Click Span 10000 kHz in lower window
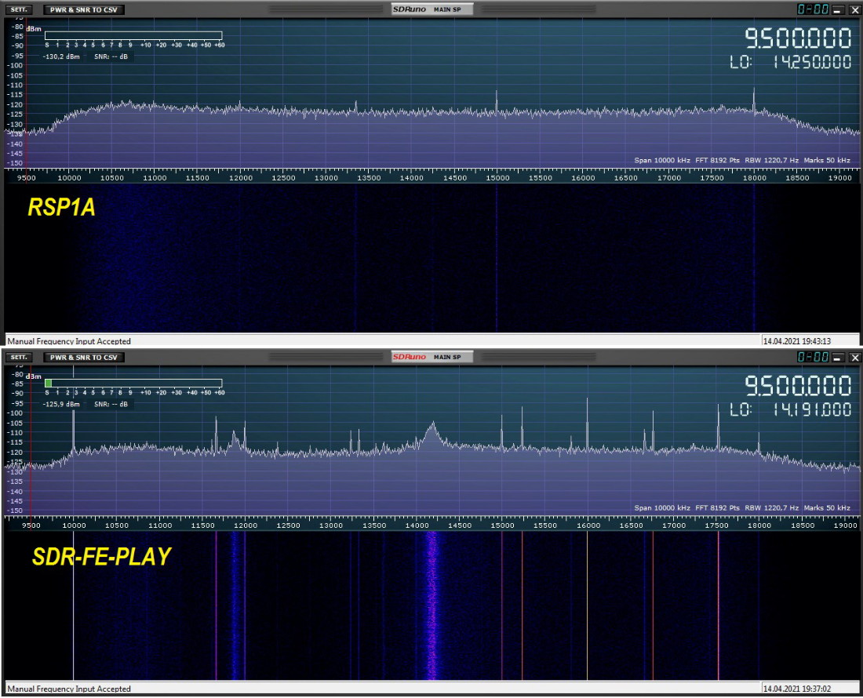The height and width of the screenshot is (698, 863). click(662, 507)
